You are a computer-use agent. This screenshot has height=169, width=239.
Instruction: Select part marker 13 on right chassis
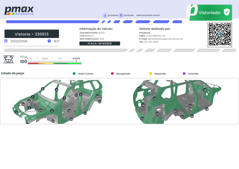pos(142,119)
